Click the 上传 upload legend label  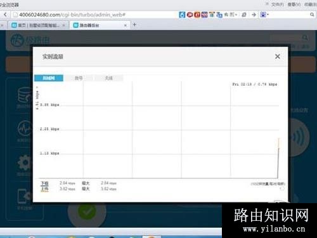tap(44, 189)
